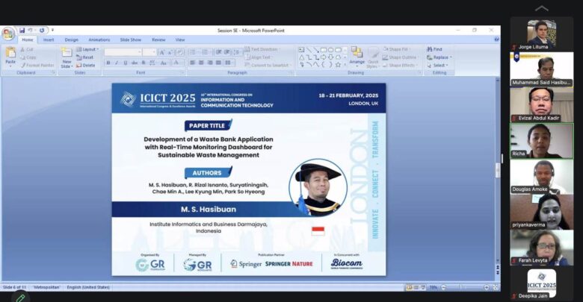583x302 pixels.
Task: Click the New Slide icon
Action: point(67,54)
